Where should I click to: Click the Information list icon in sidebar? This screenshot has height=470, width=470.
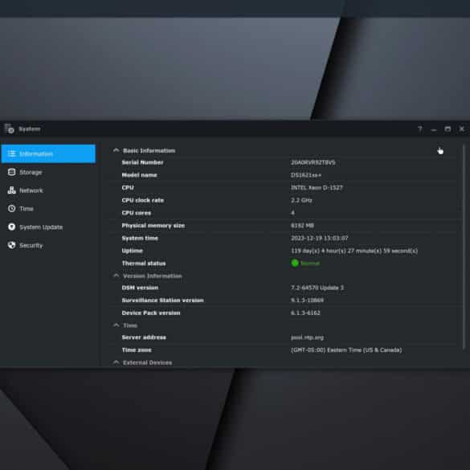pyautogui.click(x=12, y=153)
